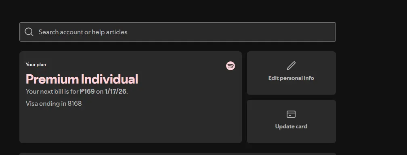
Task: Click the "Your plan" label
Action: tap(36, 65)
